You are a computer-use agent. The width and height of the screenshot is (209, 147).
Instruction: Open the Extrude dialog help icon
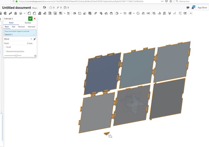pyautogui.click(x=35, y=56)
